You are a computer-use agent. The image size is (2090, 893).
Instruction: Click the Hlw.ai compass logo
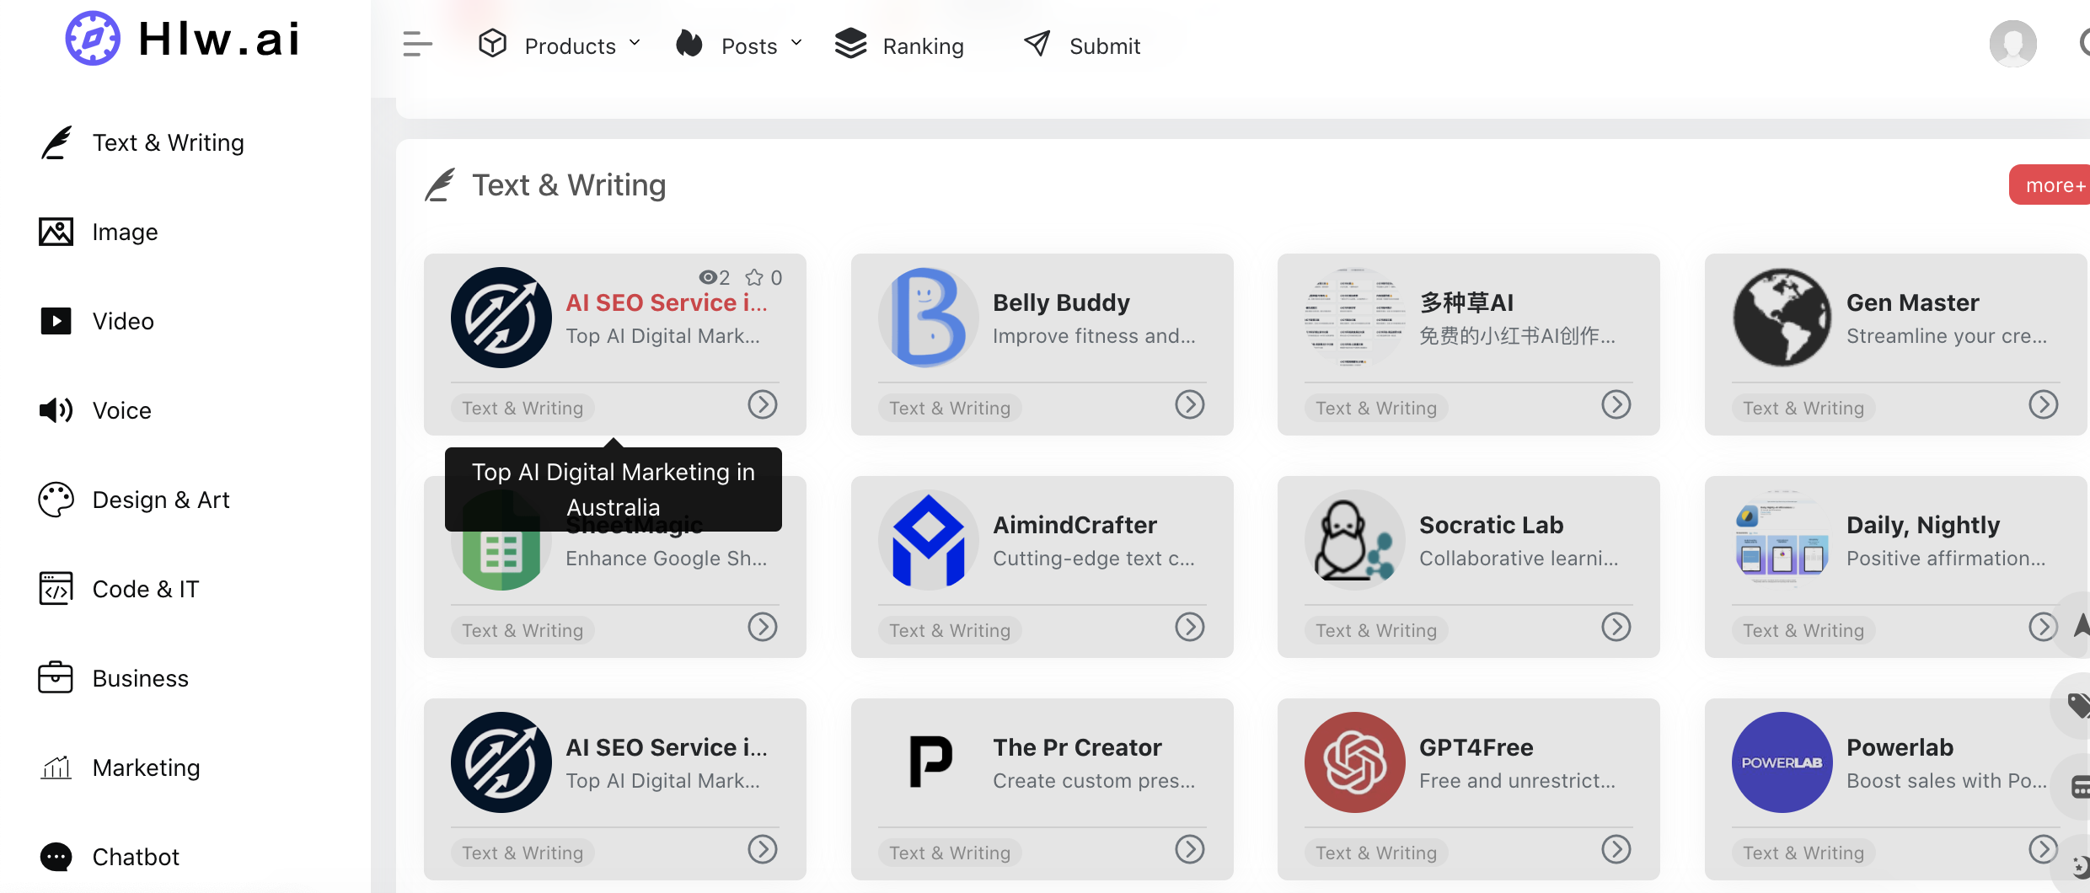pos(93,38)
